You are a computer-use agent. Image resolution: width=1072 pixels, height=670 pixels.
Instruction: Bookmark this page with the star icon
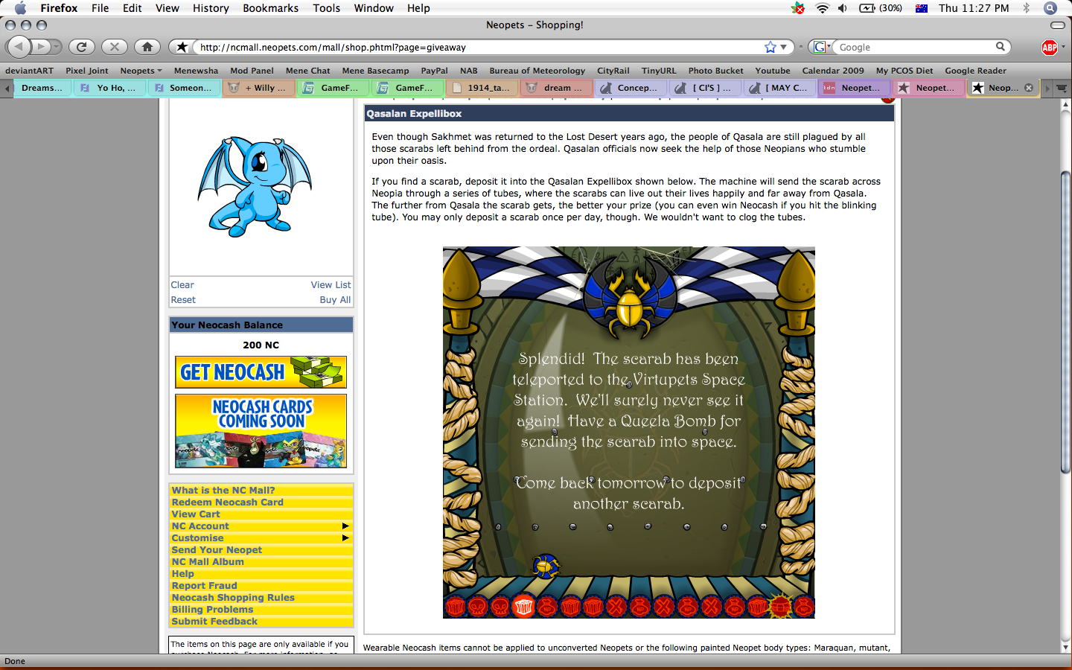click(x=770, y=47)
